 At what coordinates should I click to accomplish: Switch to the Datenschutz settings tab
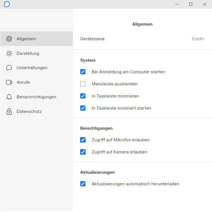(37, 112)
